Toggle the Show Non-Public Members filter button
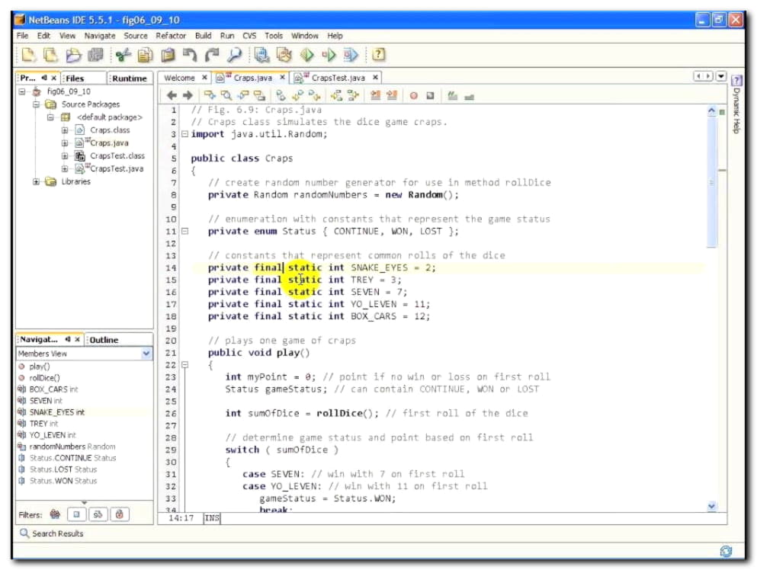757x570 pixels. click(x=120, y=514)
